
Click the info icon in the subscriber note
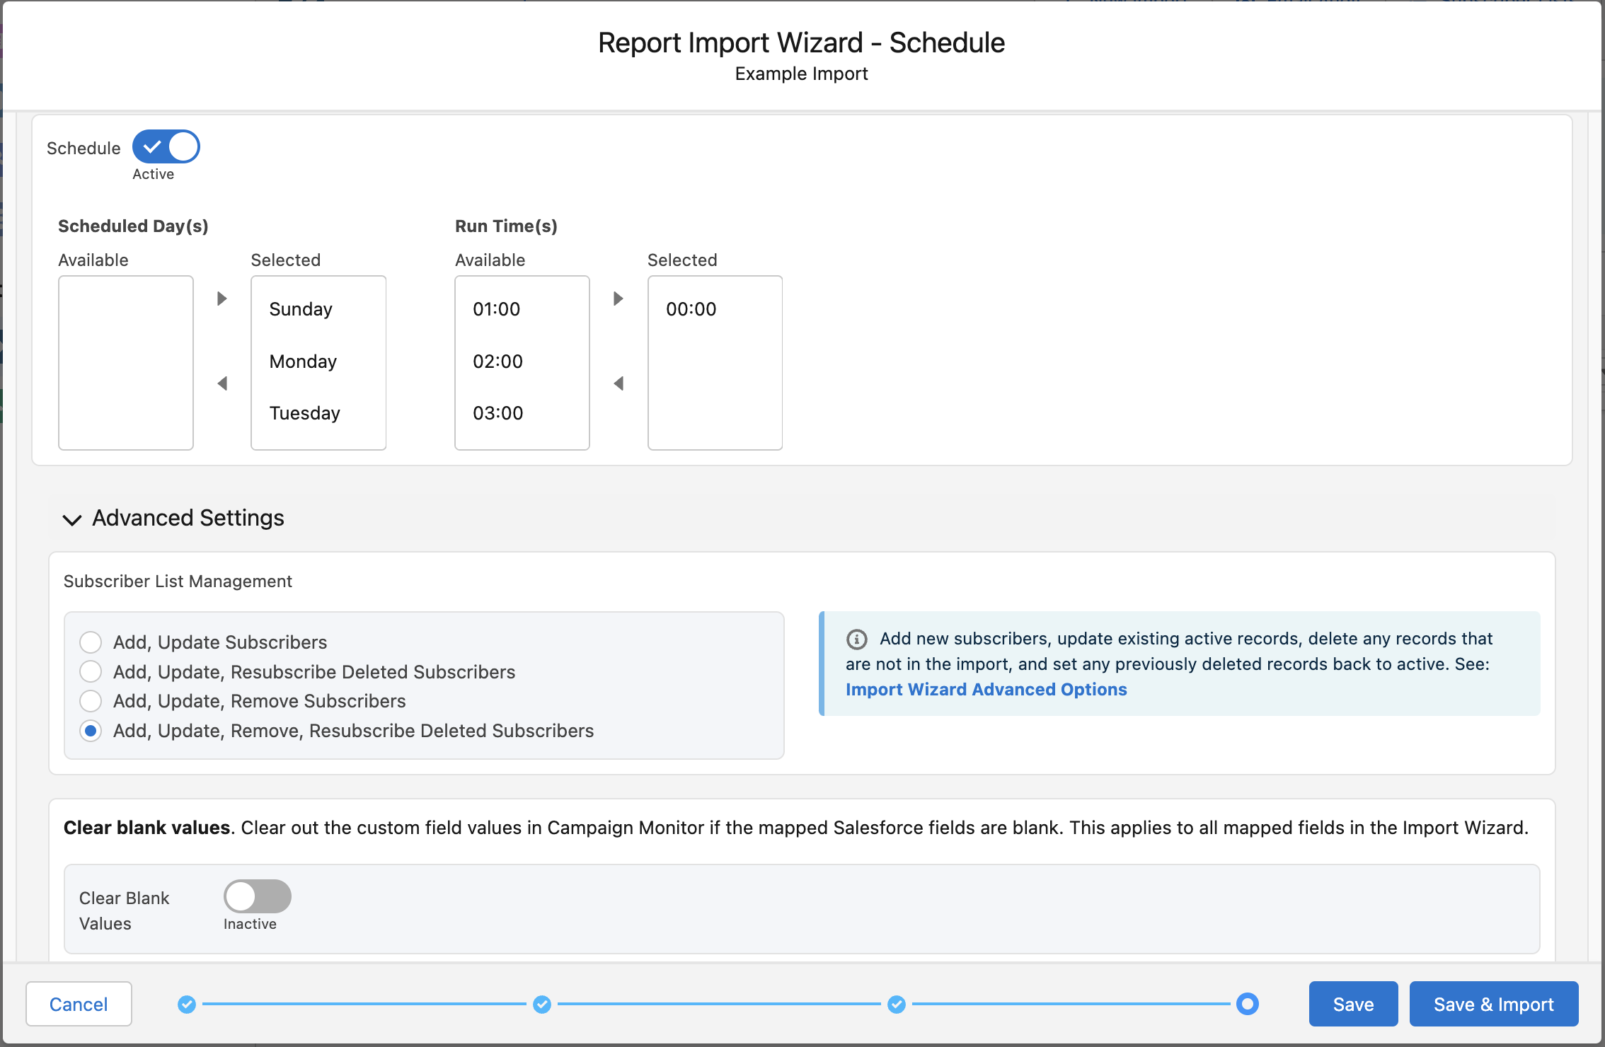856,639
